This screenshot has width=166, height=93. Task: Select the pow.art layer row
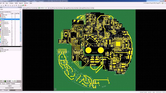[x=10, y=25]
